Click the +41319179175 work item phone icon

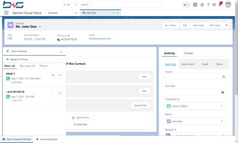tap(8, 97)
